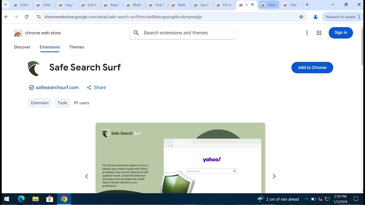Image resolution: width=365 pixels, height=205 pixels.
Task: Switch to the 'Pix Se' tab
Action: click(x=224, y=5)
